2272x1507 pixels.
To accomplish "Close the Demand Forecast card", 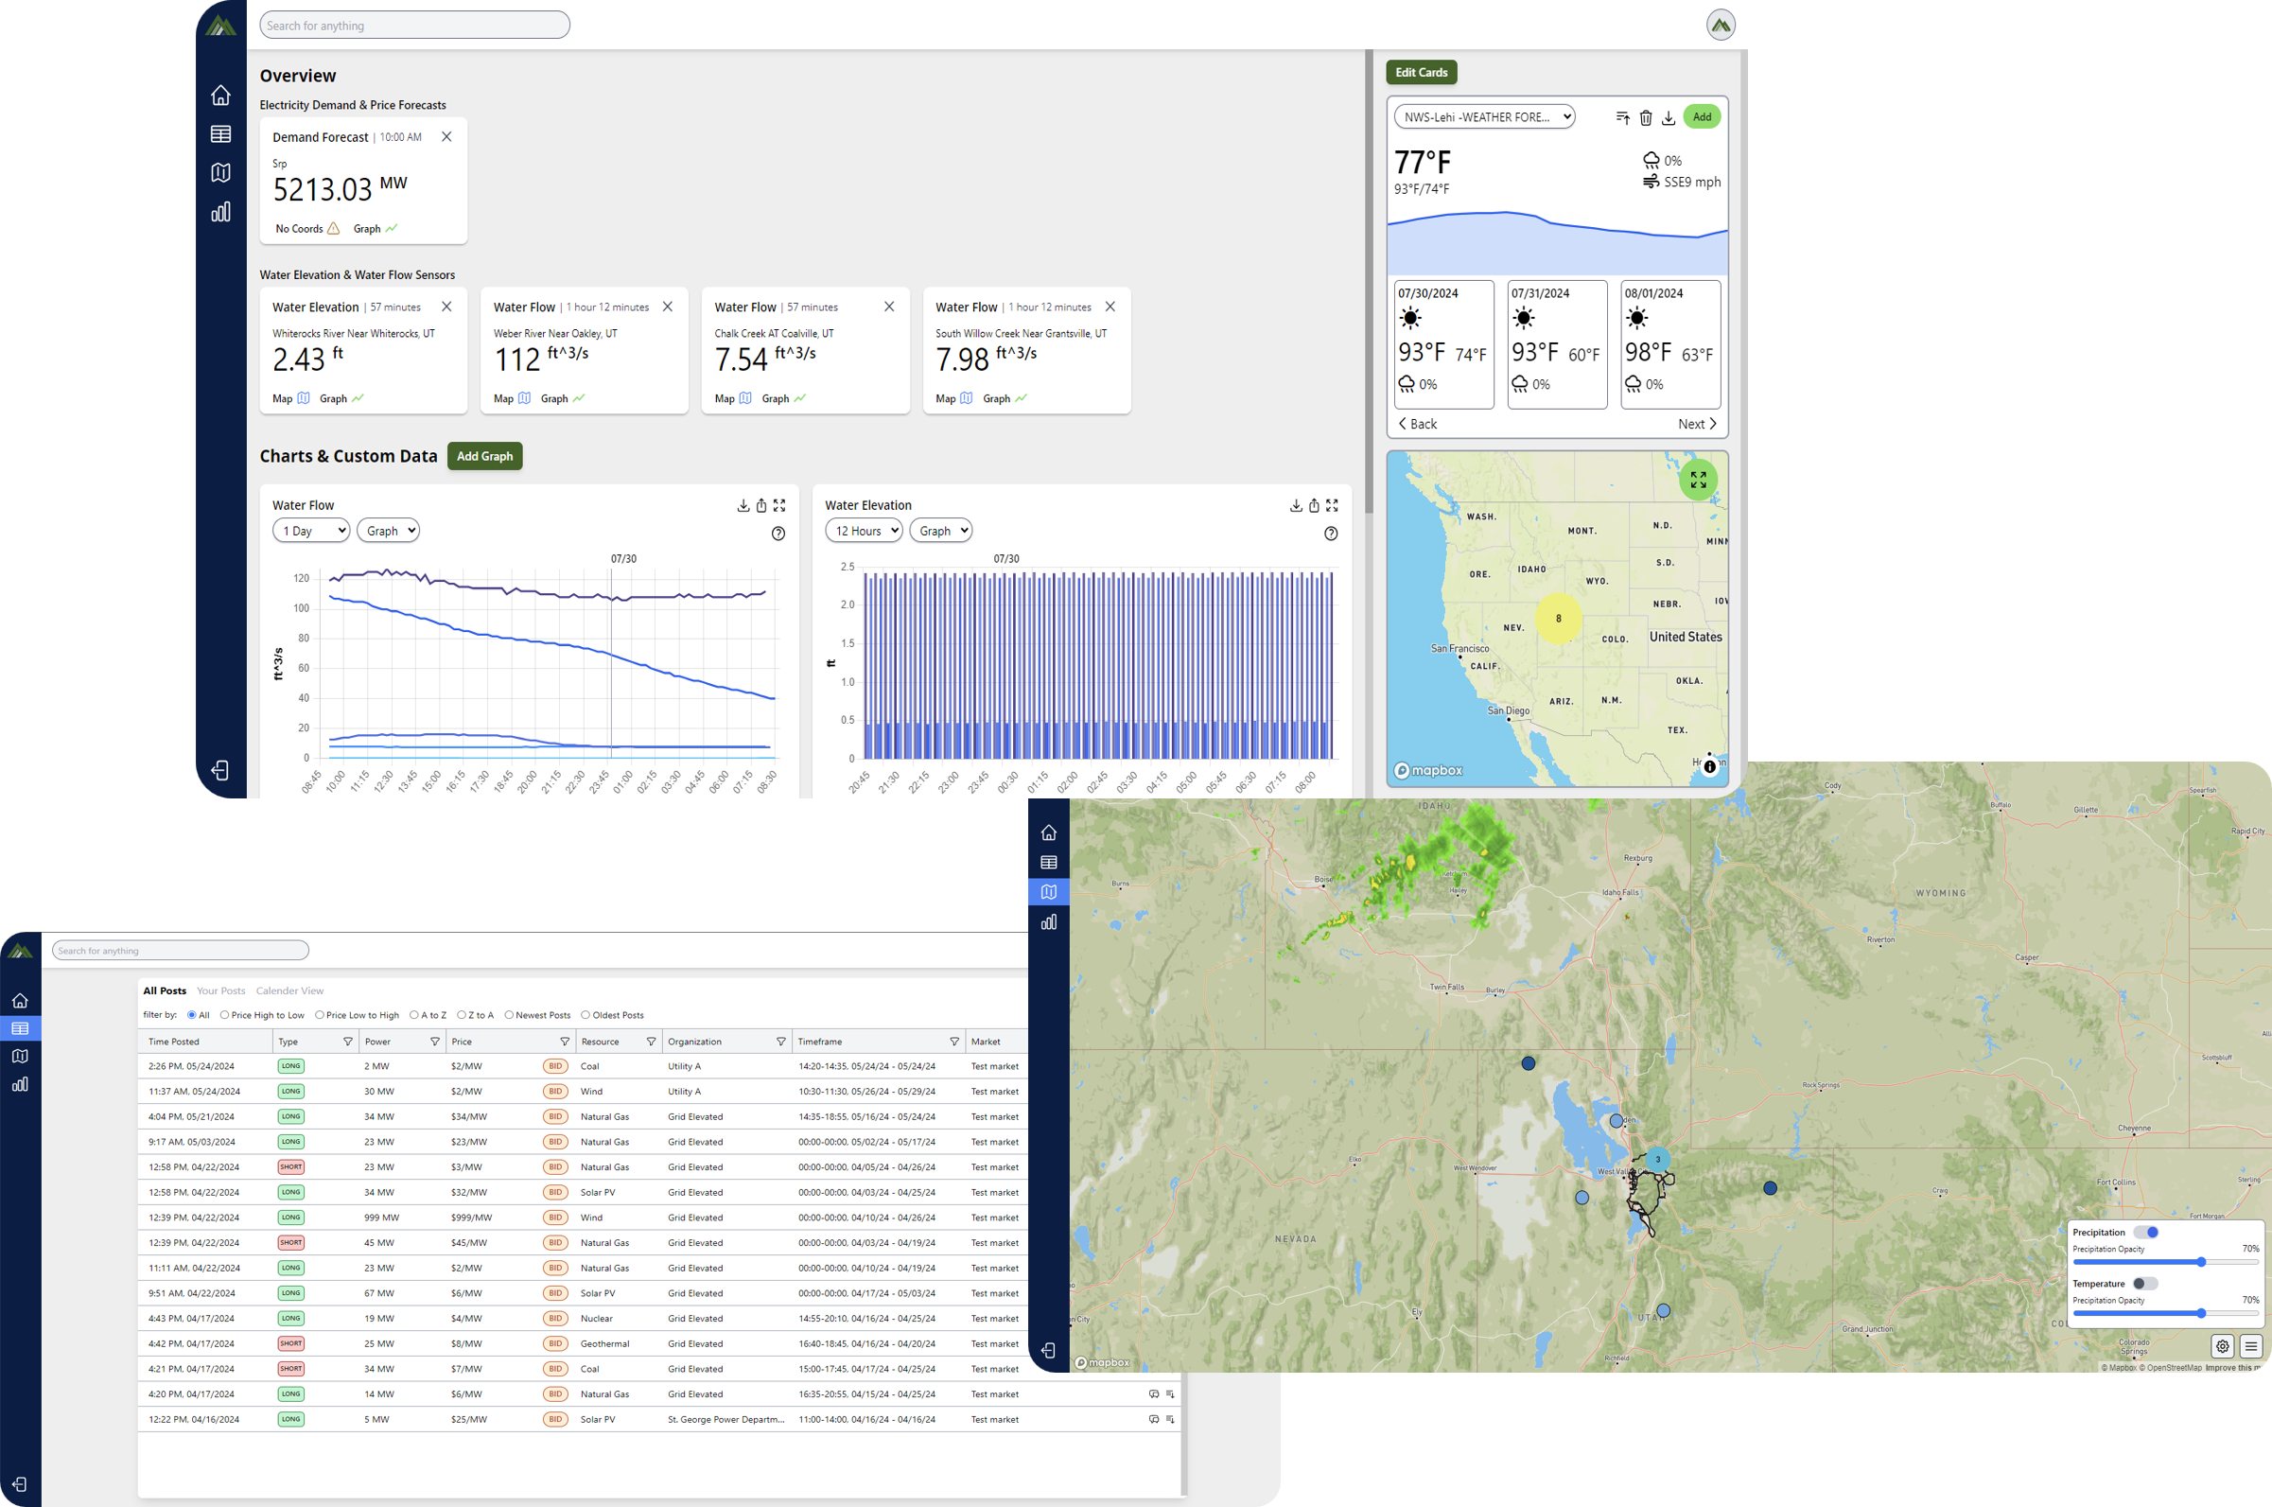I will coord(446,136).
